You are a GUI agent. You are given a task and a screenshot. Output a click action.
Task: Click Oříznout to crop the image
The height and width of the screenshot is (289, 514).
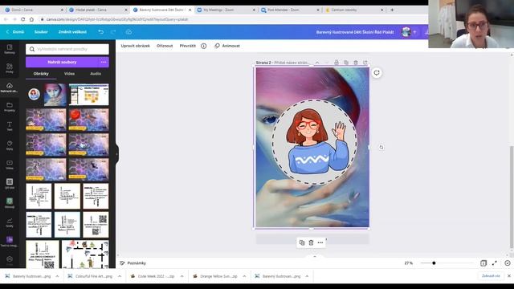click(165, 46)
